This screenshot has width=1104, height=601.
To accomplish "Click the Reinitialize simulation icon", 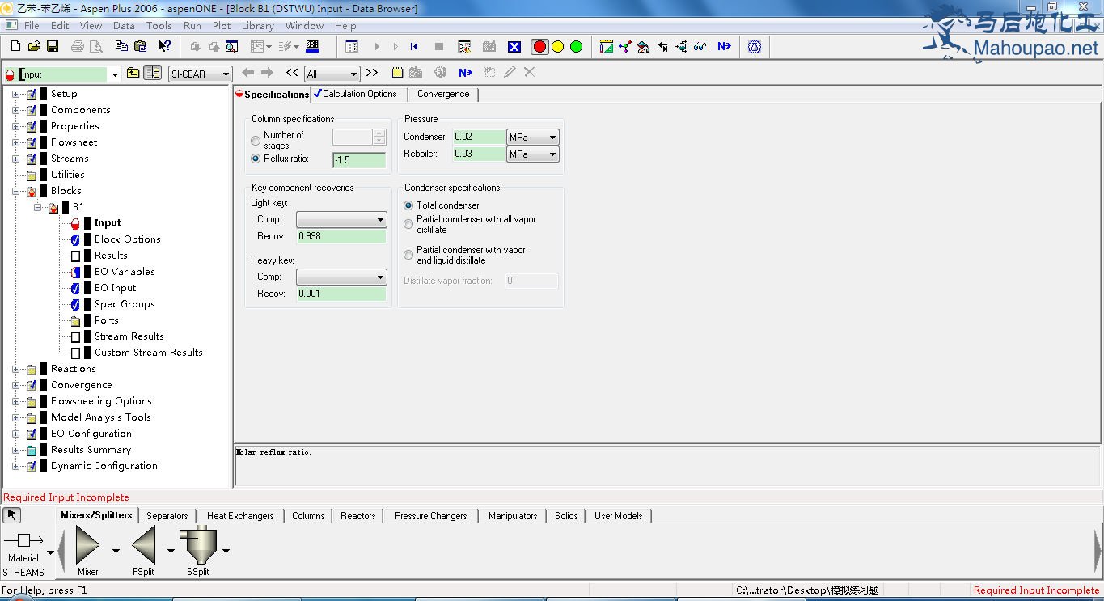I will (414, 47).
